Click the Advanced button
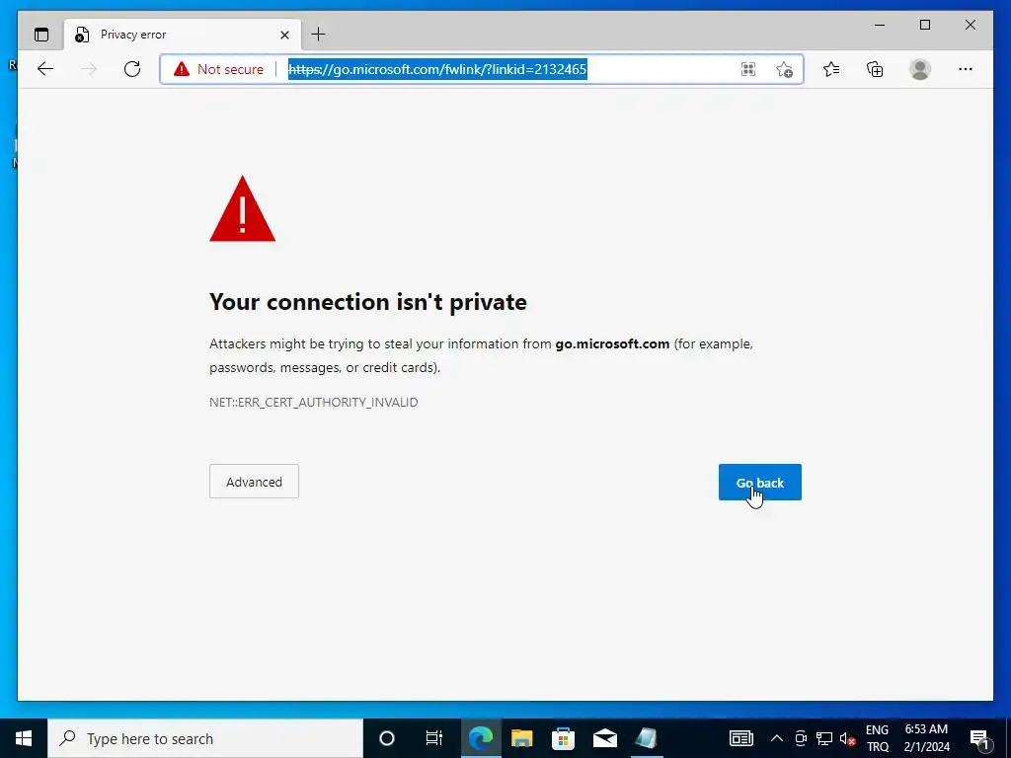 tap(254, 482)
